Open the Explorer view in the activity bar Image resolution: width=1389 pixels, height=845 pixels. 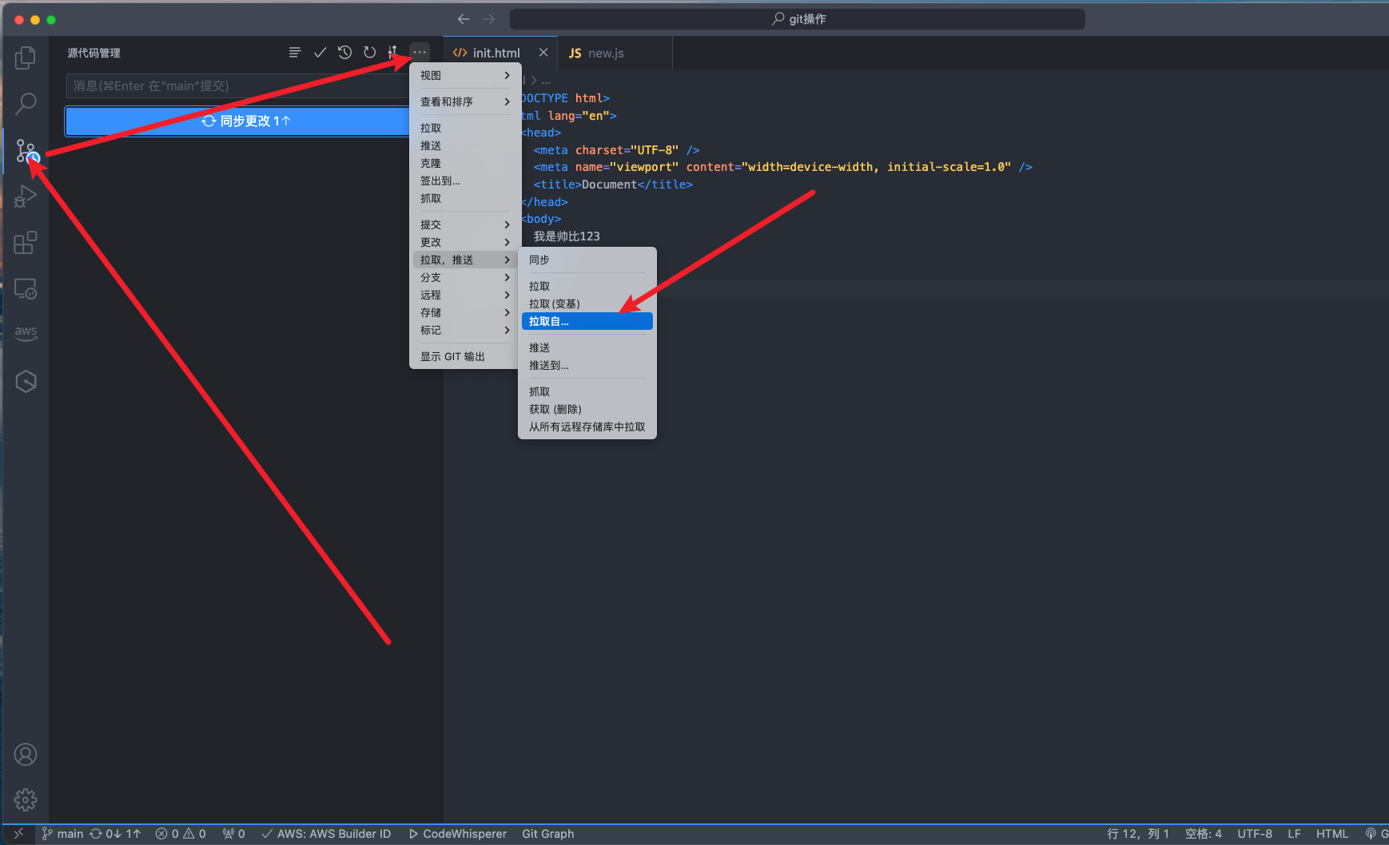[26, 58]
